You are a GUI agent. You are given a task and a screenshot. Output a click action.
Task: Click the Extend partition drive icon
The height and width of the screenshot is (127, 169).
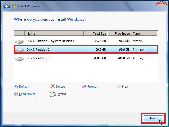pyautogui.click(x=53, y=94)
